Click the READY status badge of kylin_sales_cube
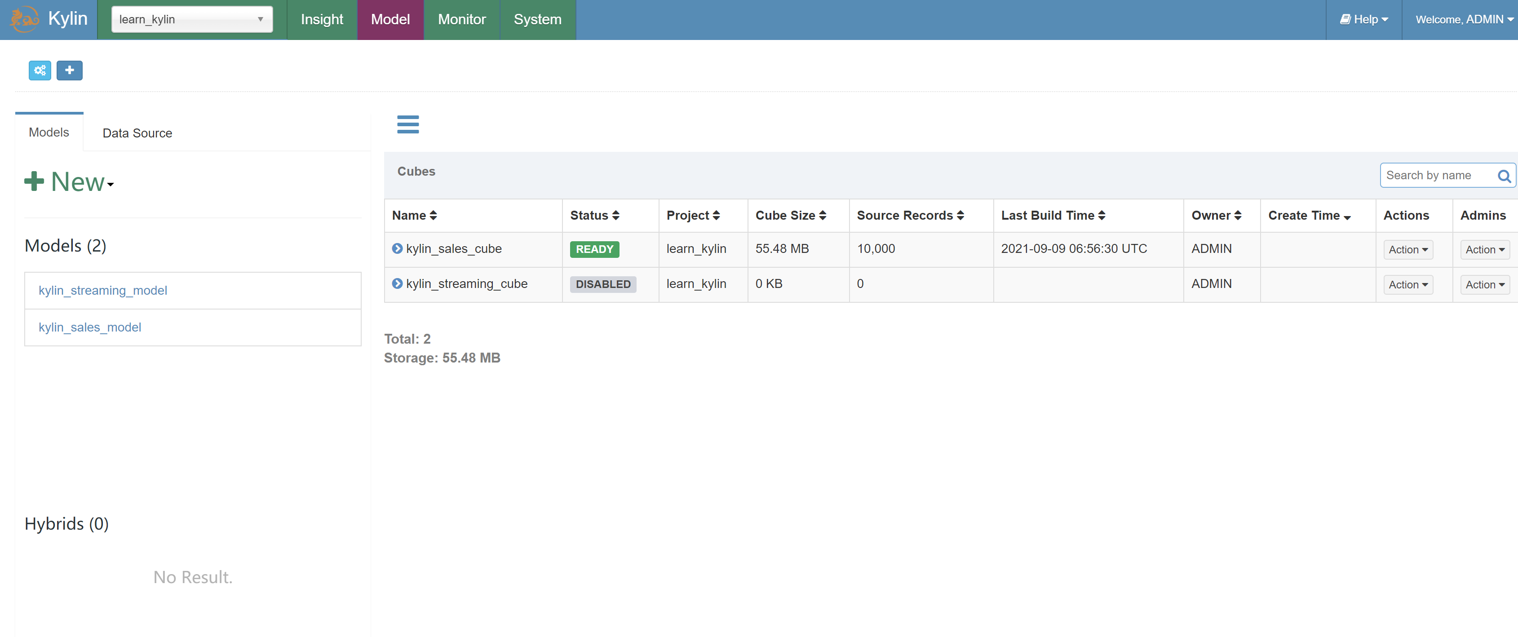The height and width of the screenshot is (637, 1518). coord(594,249)
